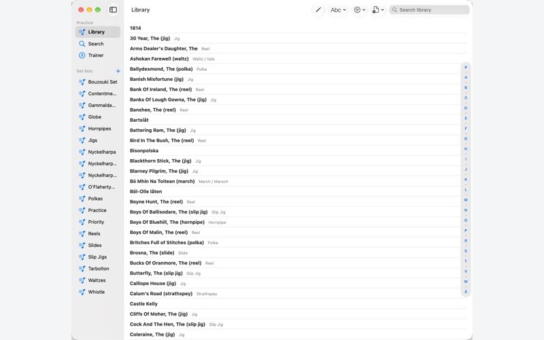Open the Whistle set list
This screenshot has height=340, width=544.
[x=98, y=292]
